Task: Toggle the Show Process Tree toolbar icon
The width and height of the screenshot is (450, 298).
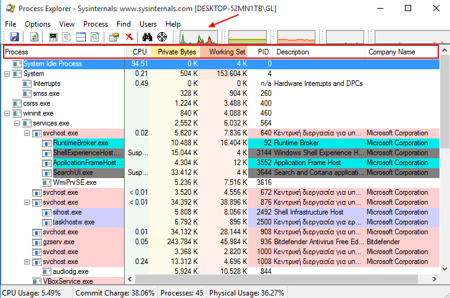Action: click(67, 36)
